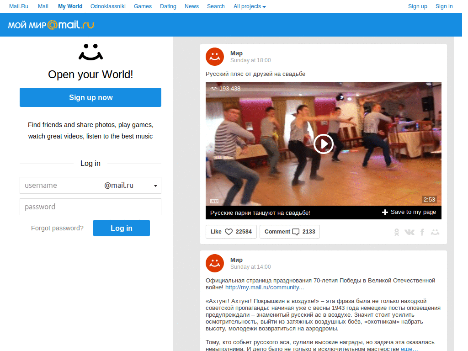Screen dimensions: 468x351
Task: Share post via My World smiley icon
Action: (435, 232)
